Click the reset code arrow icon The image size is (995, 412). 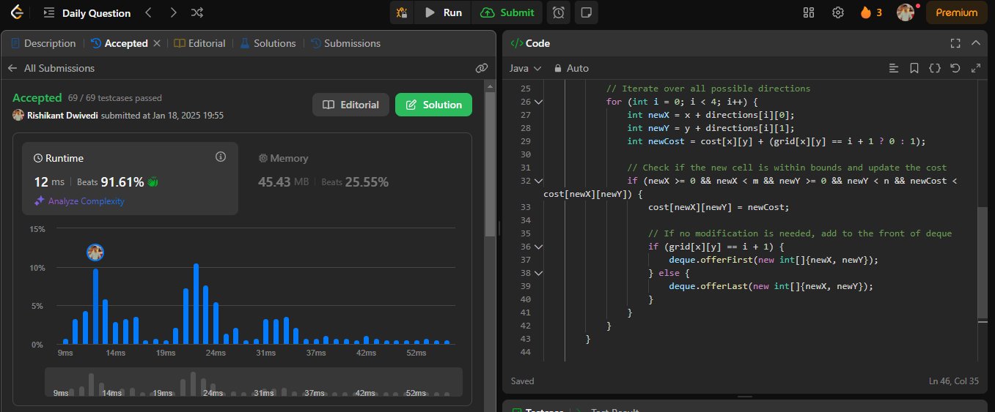[955, 68]
